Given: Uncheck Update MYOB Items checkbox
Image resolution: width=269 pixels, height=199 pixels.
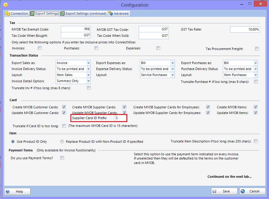Looking at the screenshot, I should [x=256, y=113].
